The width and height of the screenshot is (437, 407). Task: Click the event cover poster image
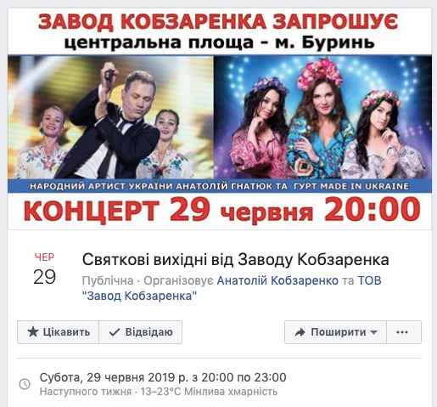coord(220,119)
